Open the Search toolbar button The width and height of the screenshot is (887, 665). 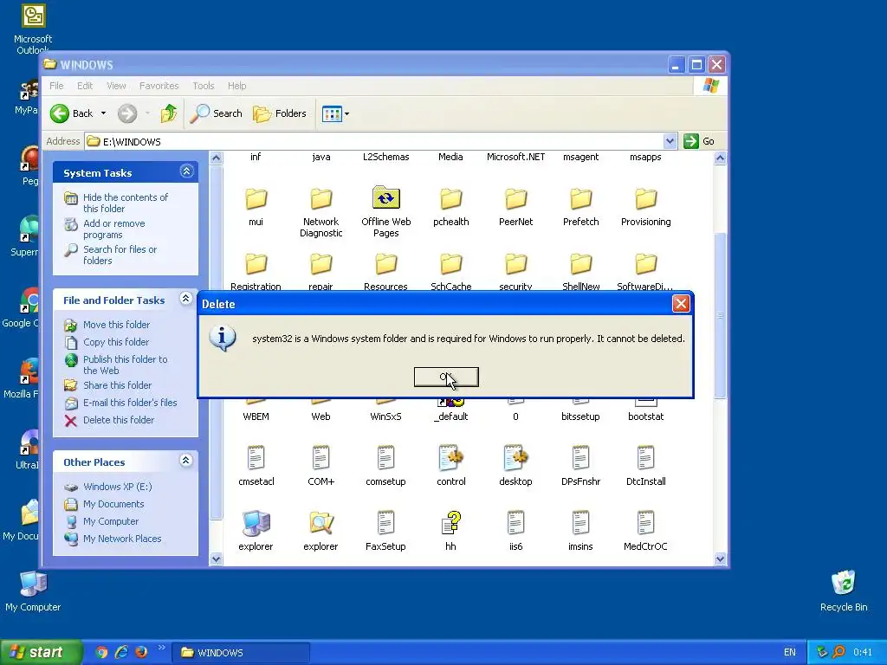coord(216,113)
